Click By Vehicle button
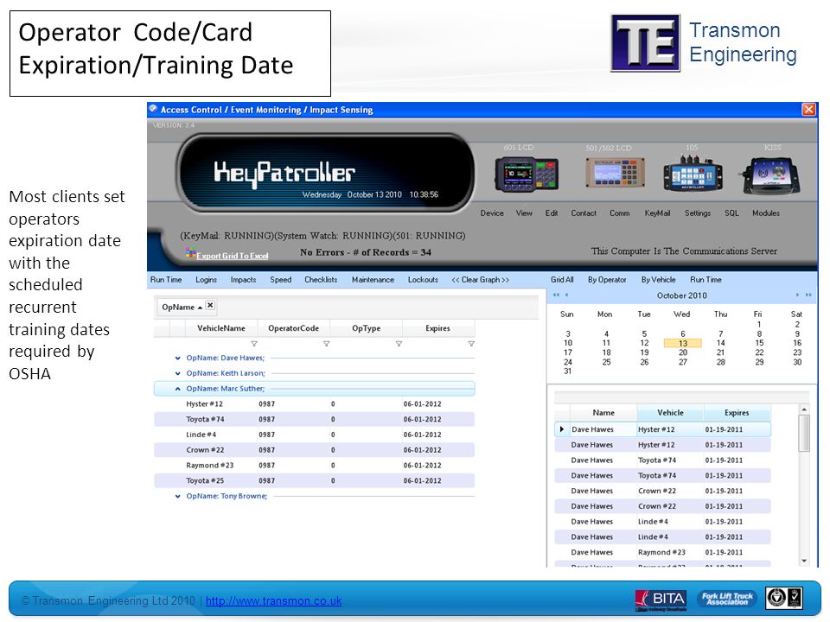This screenshot has width=830, height=622. click(x=659, y=280)
